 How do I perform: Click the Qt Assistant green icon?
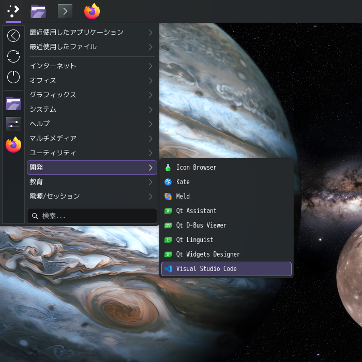coord(168,211)
